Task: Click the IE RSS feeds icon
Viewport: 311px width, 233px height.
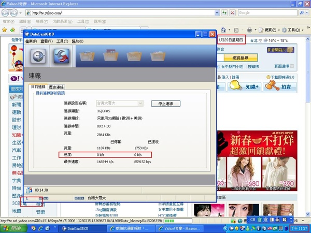Action: [236, 30]
